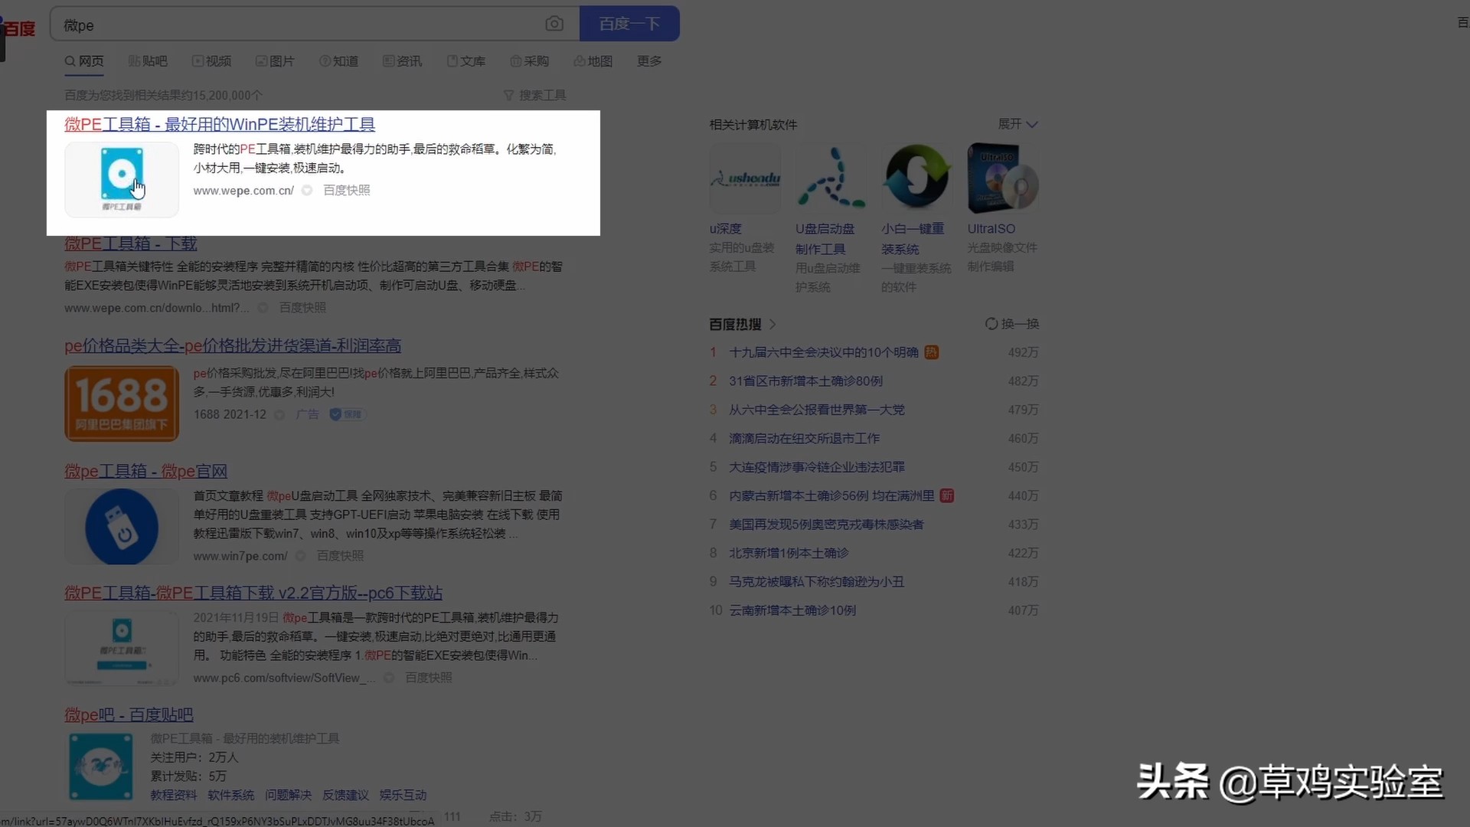The height and width of the screenshot is (827, 1470).
Task: Collapse the 展开 dropdown in related software
Action: click(x=1018, y=123)
